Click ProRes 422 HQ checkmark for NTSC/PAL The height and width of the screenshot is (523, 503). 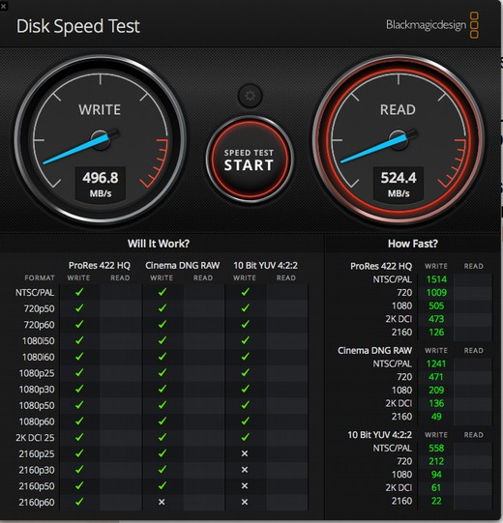pos(79,292)
